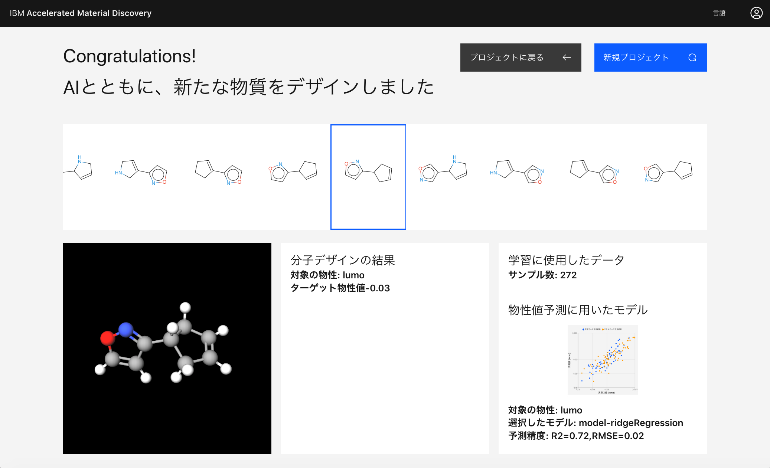Click 新規プロジェクト button to start new project
The image size is (770, 468).
[x=650, y=57]
